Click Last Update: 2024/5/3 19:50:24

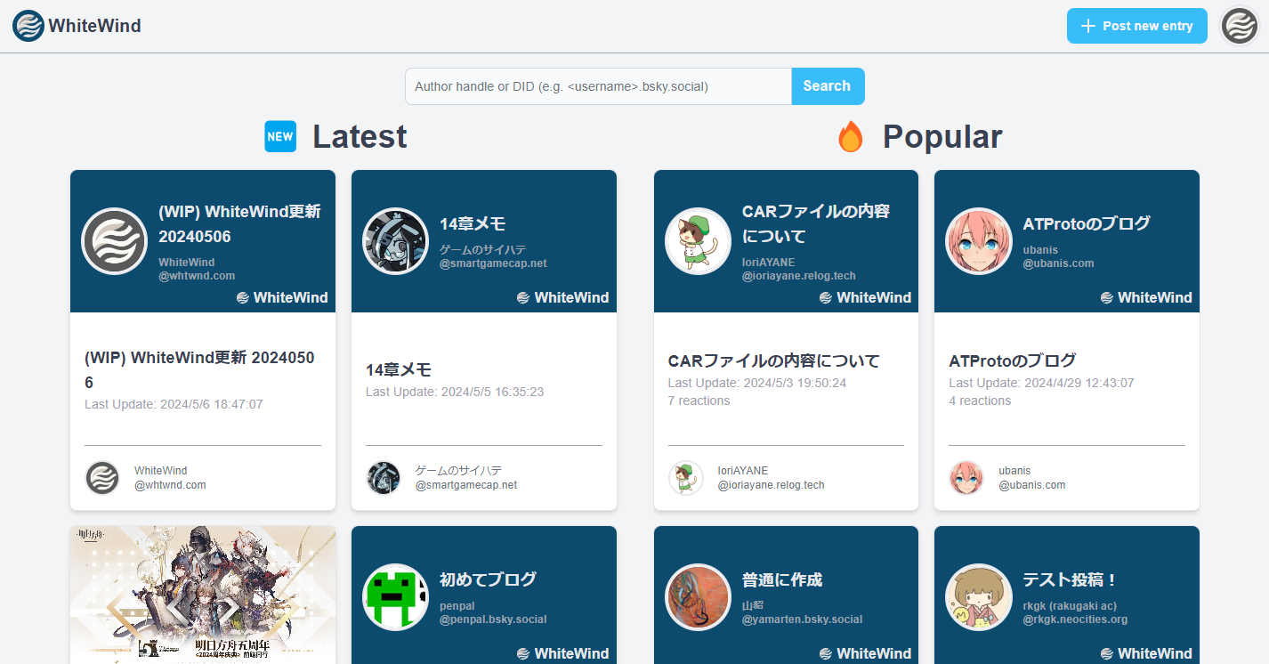pyautogui.click(x=757, y=383)
